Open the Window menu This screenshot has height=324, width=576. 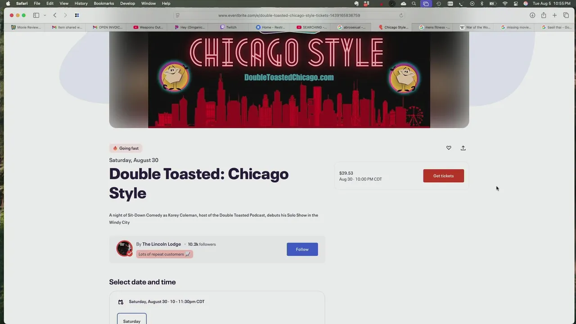[148, 4]
